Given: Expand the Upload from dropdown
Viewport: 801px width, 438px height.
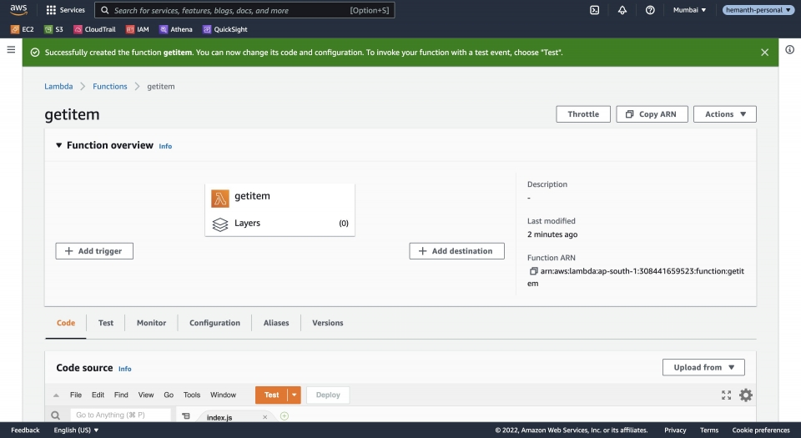Looking at the screenshot, I should (703, 367).
